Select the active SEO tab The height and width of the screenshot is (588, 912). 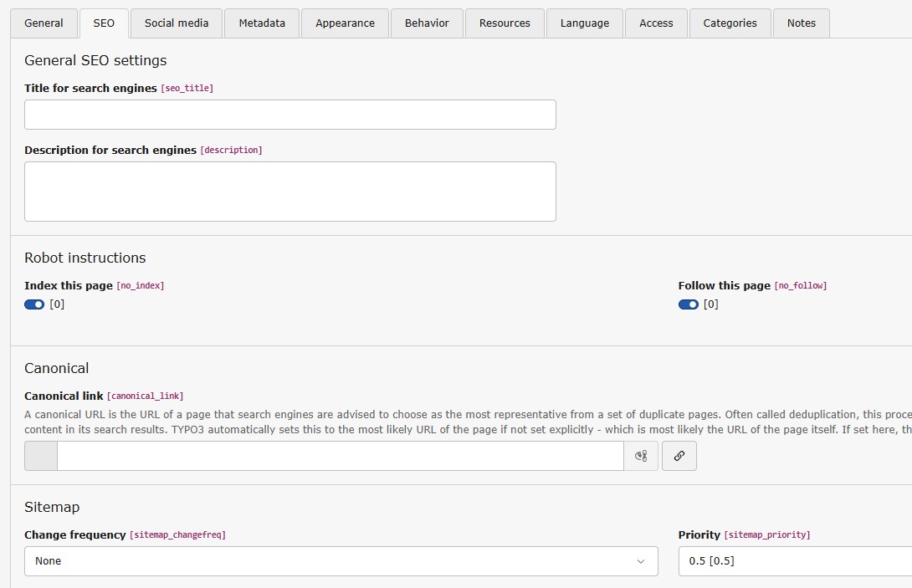click(104, 23)
